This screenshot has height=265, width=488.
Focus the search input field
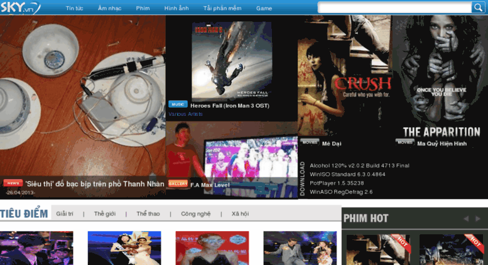click(395, 8)
